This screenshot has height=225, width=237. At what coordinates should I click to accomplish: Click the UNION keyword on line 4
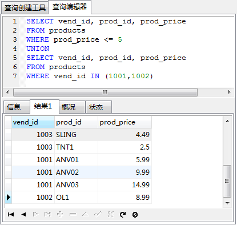pyautogui.click(x=38, y=49)
